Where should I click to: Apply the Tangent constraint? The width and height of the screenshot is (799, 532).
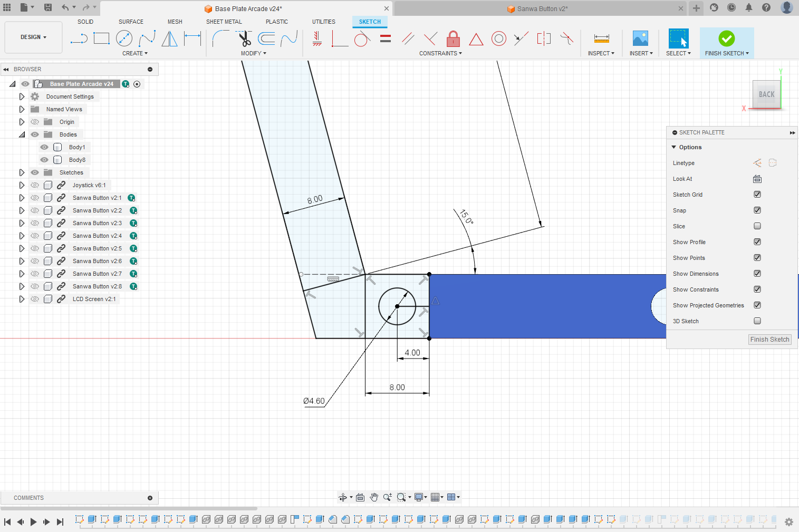point(362,38)
